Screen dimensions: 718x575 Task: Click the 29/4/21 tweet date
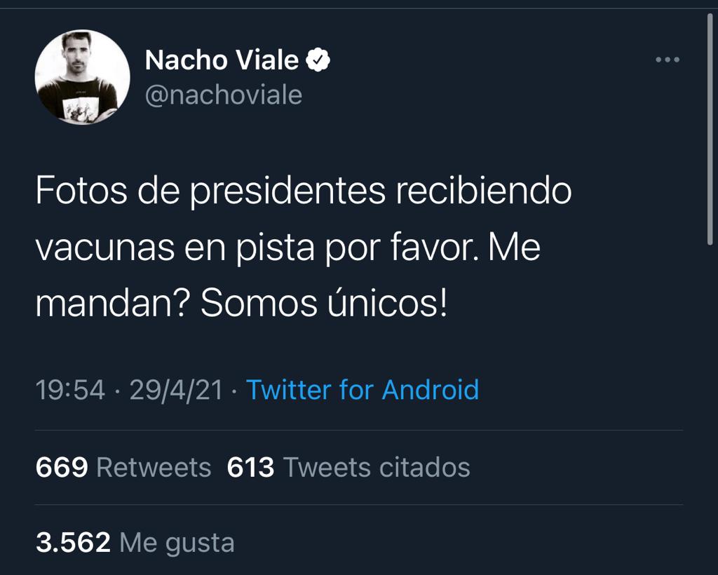coord(176,389)
